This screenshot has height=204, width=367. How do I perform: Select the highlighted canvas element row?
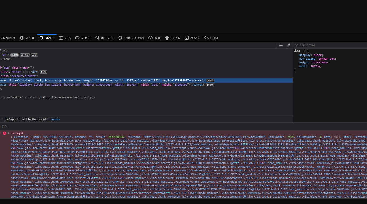pyautogui.click(x=146, y=81)
